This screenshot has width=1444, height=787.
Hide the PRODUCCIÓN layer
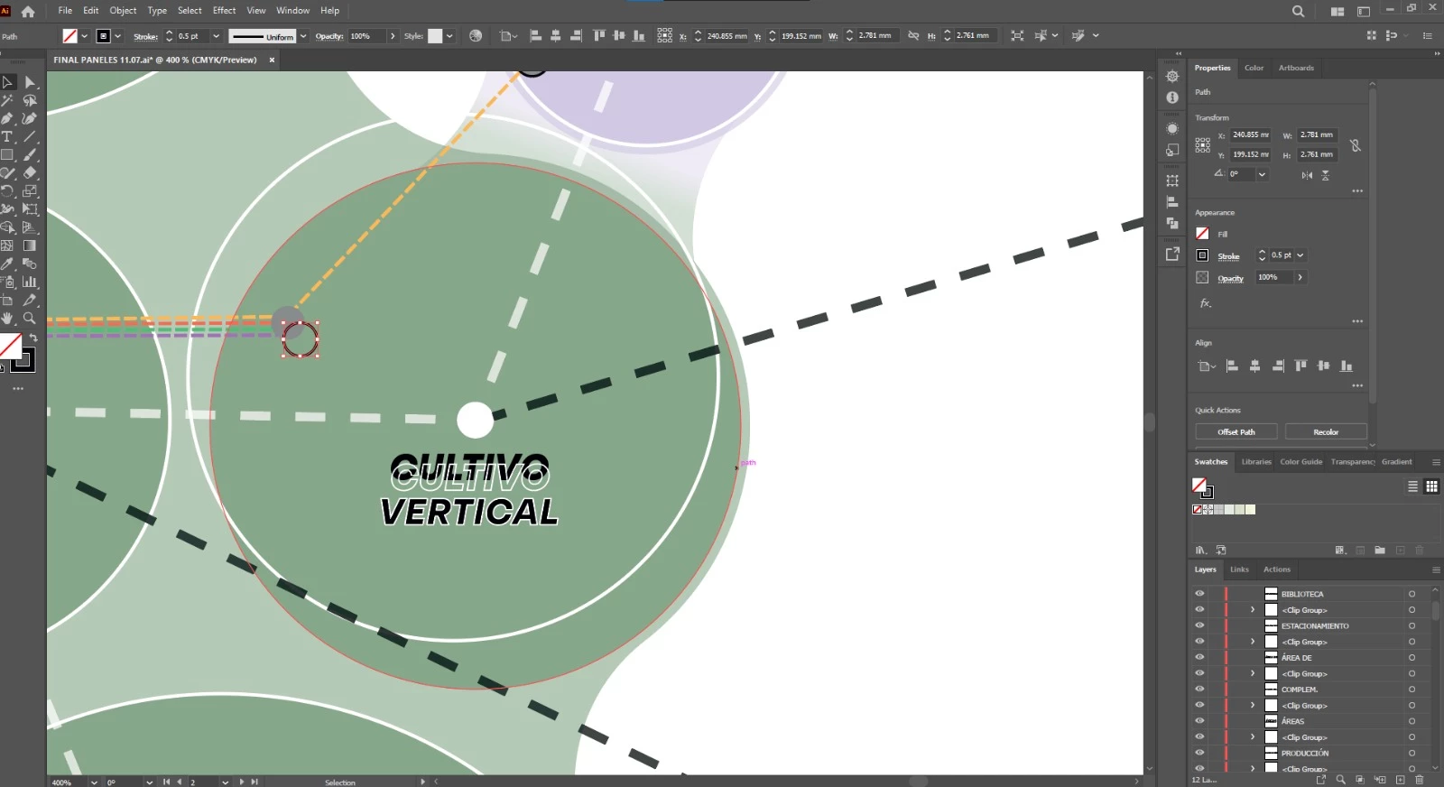pos(1199,753)
